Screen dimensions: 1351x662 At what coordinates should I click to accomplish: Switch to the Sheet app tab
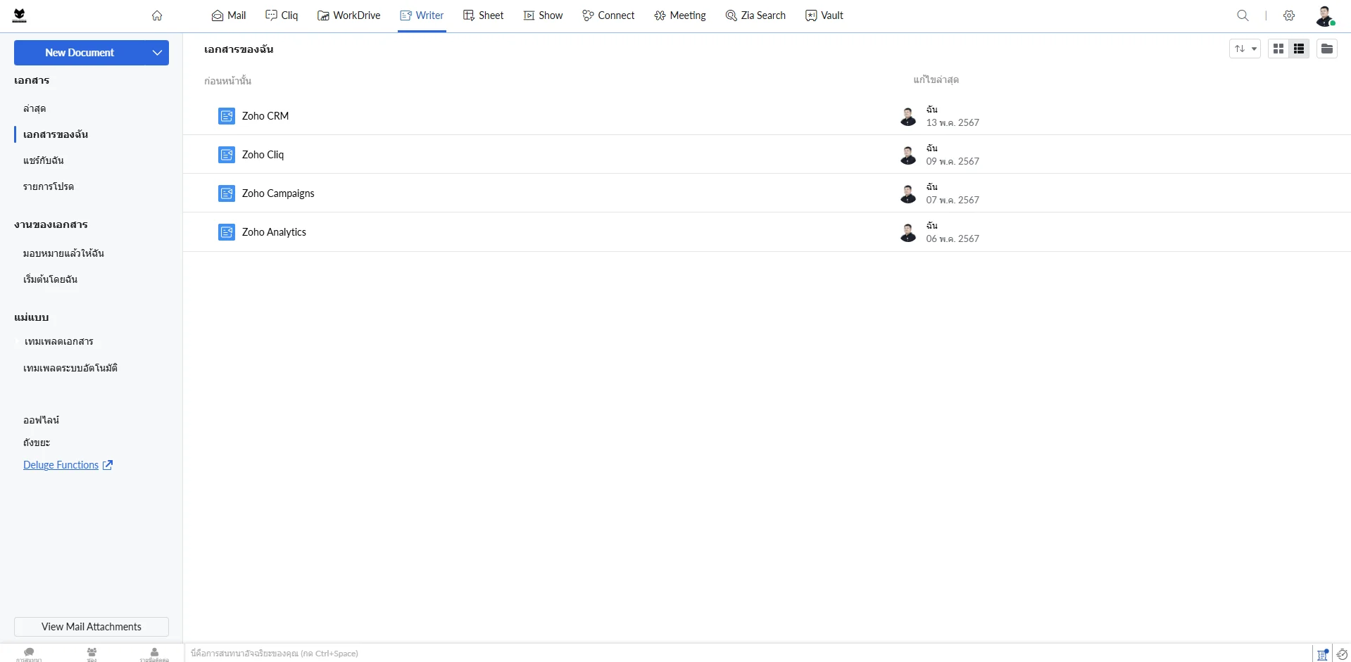point(483,15)
